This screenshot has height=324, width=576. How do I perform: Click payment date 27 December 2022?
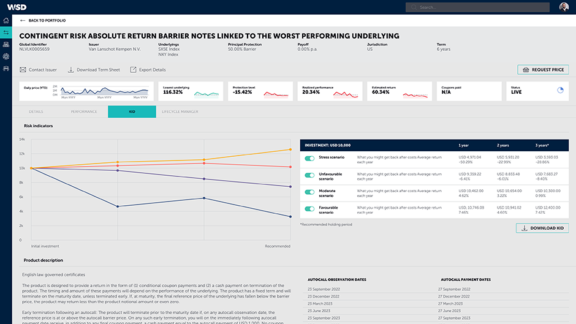pos(453,296)
